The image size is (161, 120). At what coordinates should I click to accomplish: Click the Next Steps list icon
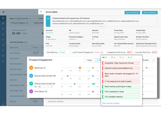point(31,91)
